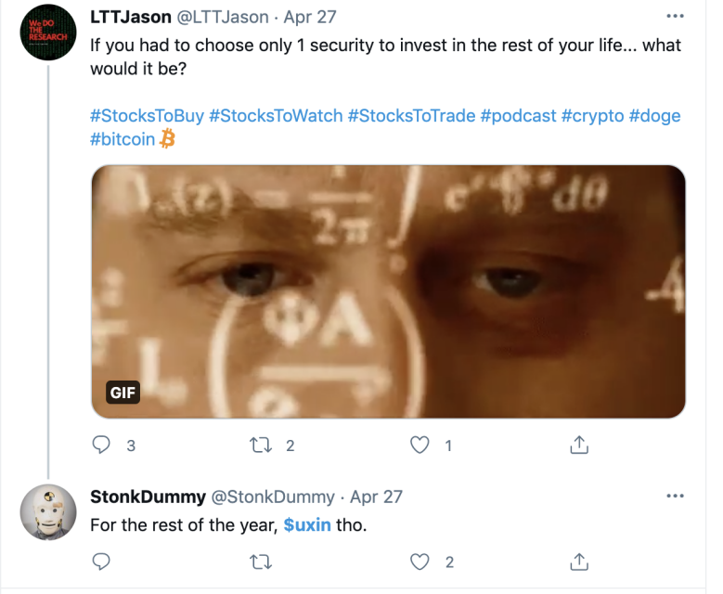The height and width of the screenshot is (594, 723).
Task: Share StonkDummy's reply
Action: coord(579,562)
